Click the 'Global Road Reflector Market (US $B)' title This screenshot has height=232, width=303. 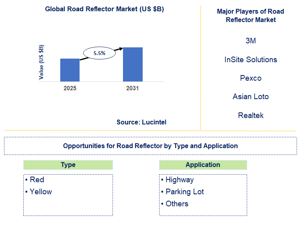pyautogui.click(x=104, y=9)
